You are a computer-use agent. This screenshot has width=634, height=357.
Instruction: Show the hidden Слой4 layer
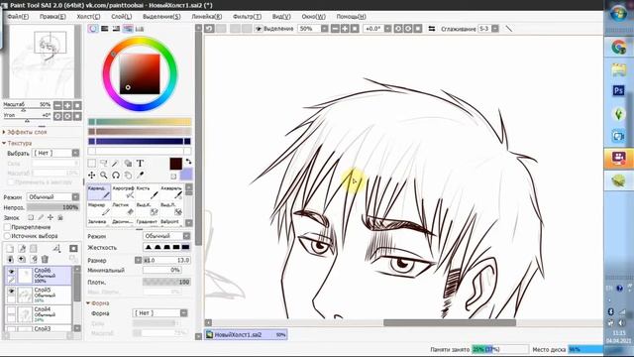coord(11,310)
